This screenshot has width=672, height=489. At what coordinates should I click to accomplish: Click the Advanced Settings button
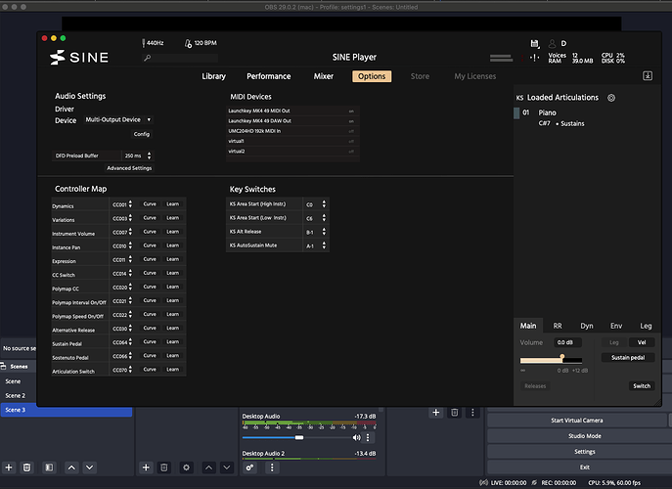pos(129,168)
